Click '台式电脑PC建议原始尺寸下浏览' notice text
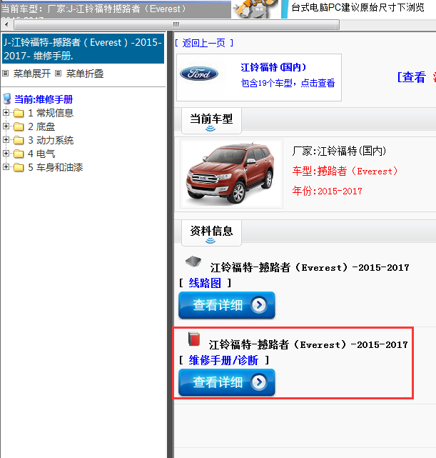Screen dimensions: 436x458 pyautogui.click(x=358, y=7)
